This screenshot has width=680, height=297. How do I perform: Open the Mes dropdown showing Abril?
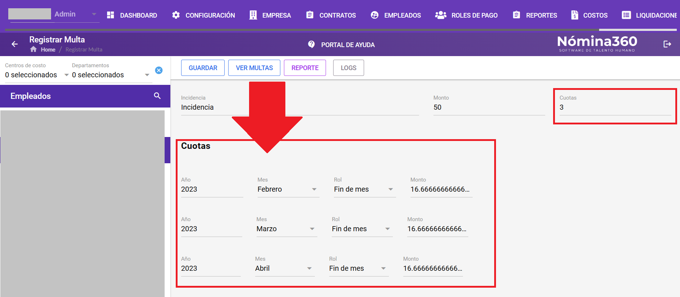[285, 268]
